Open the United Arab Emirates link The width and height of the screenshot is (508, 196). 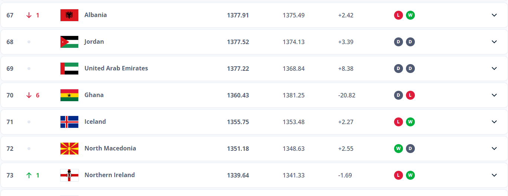tap(116, 68)
